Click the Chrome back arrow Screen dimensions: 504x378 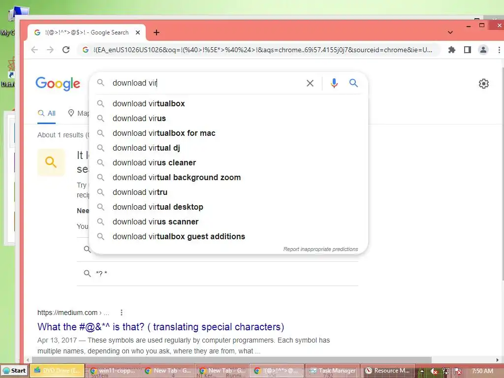[34, 50]
